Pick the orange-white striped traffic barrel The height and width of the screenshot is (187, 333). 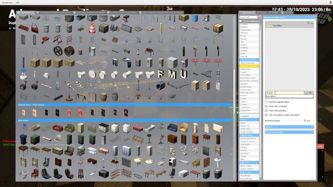[x=92, y=28]
